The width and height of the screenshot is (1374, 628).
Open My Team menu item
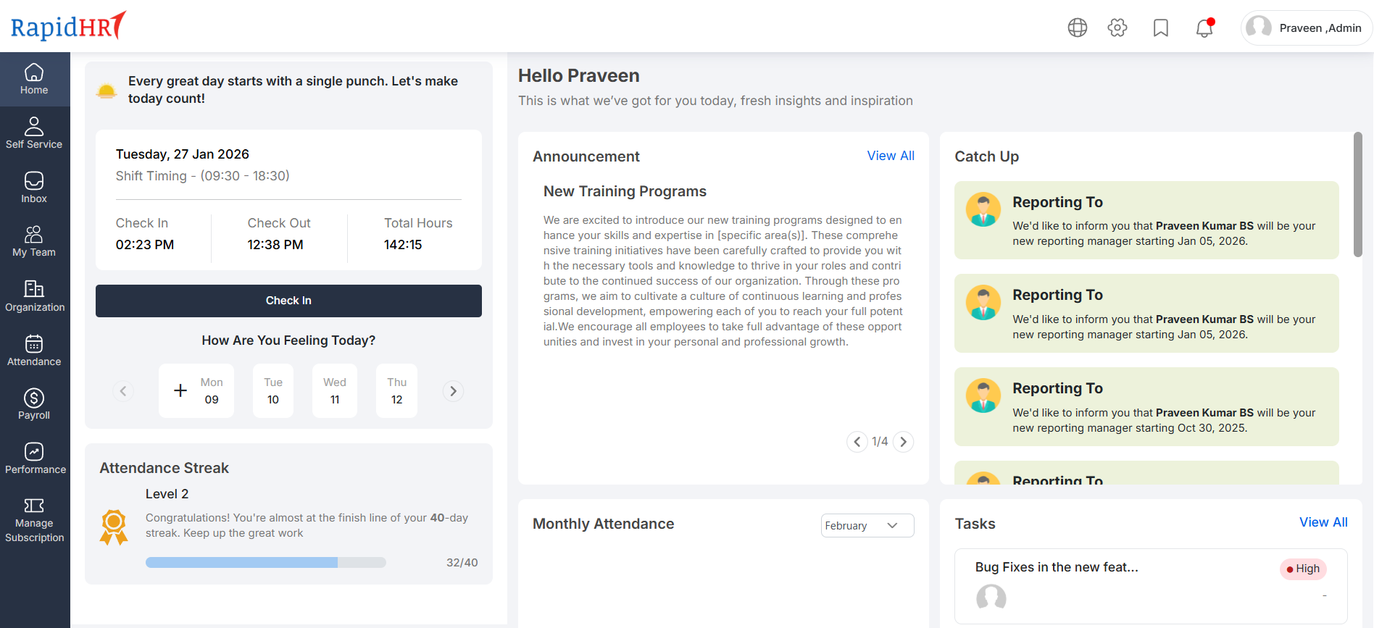pyautogui.click(x=34, y=241)
